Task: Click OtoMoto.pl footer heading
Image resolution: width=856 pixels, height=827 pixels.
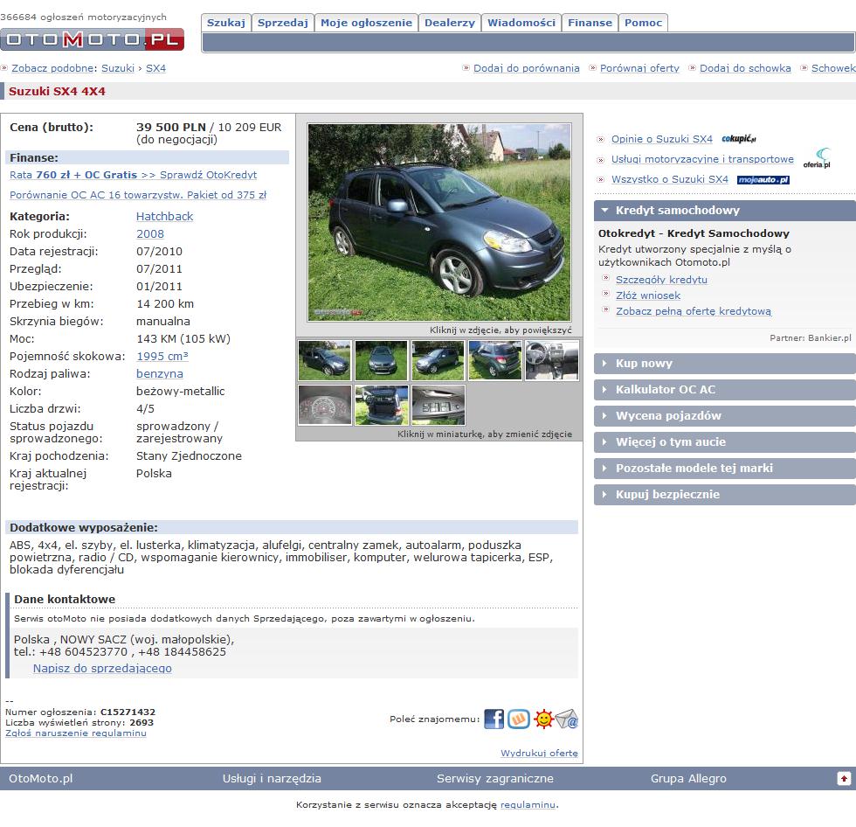Action: [40, 778]
